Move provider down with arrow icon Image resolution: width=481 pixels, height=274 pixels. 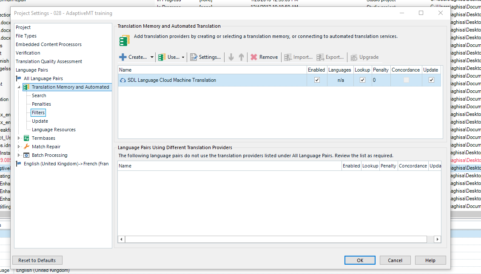pos(231,57)
